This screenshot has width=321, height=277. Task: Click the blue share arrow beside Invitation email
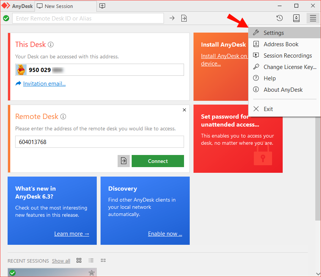tap(18, 83)
